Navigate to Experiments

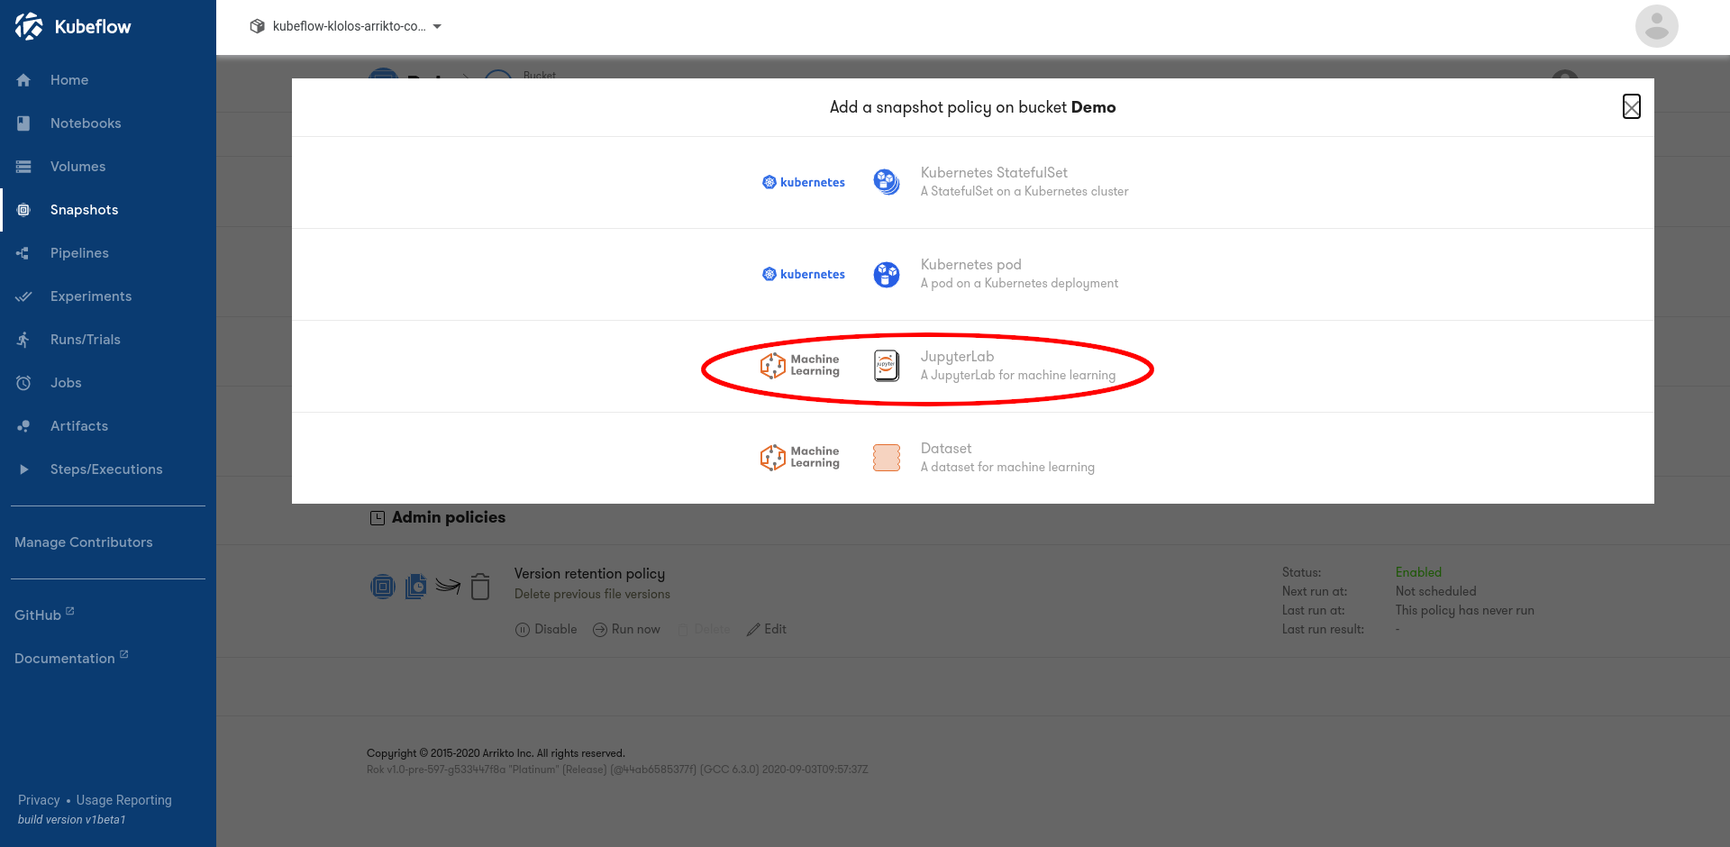pyautogui.click(x=91, y=296)
